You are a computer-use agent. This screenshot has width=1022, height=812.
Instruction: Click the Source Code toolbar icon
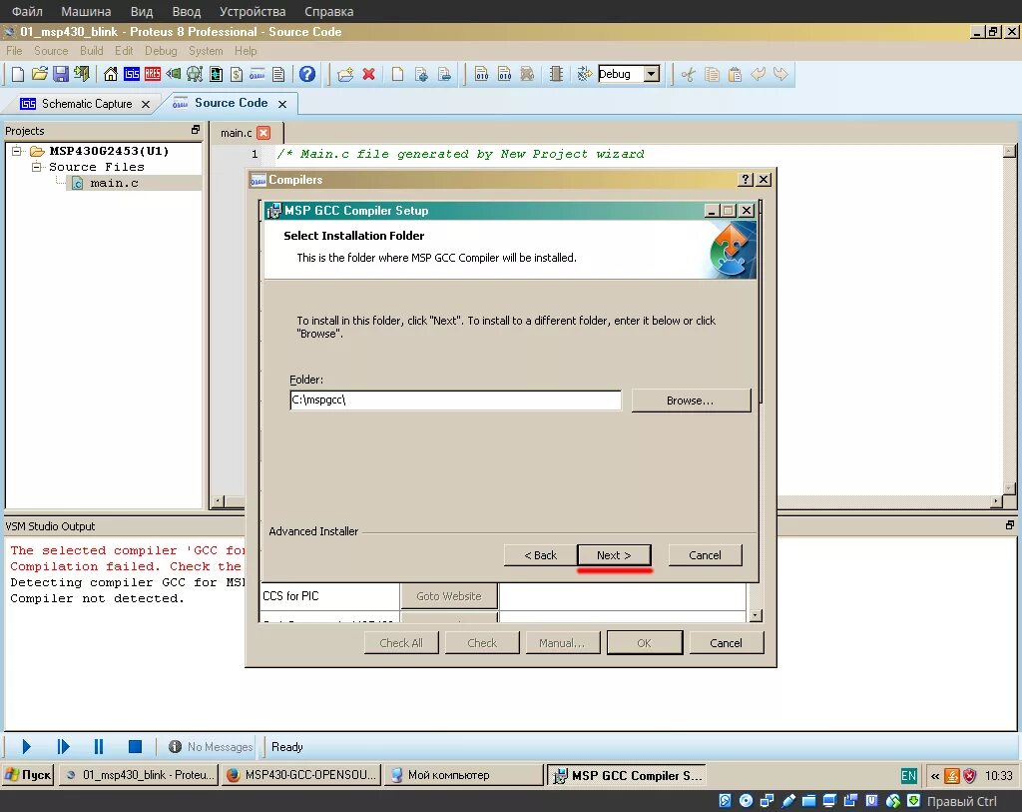coord(257,74)
